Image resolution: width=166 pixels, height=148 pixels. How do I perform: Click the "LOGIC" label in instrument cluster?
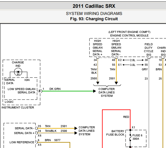tap(9, 102)
